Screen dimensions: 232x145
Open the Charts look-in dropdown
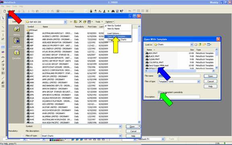(x=192, y=44)
